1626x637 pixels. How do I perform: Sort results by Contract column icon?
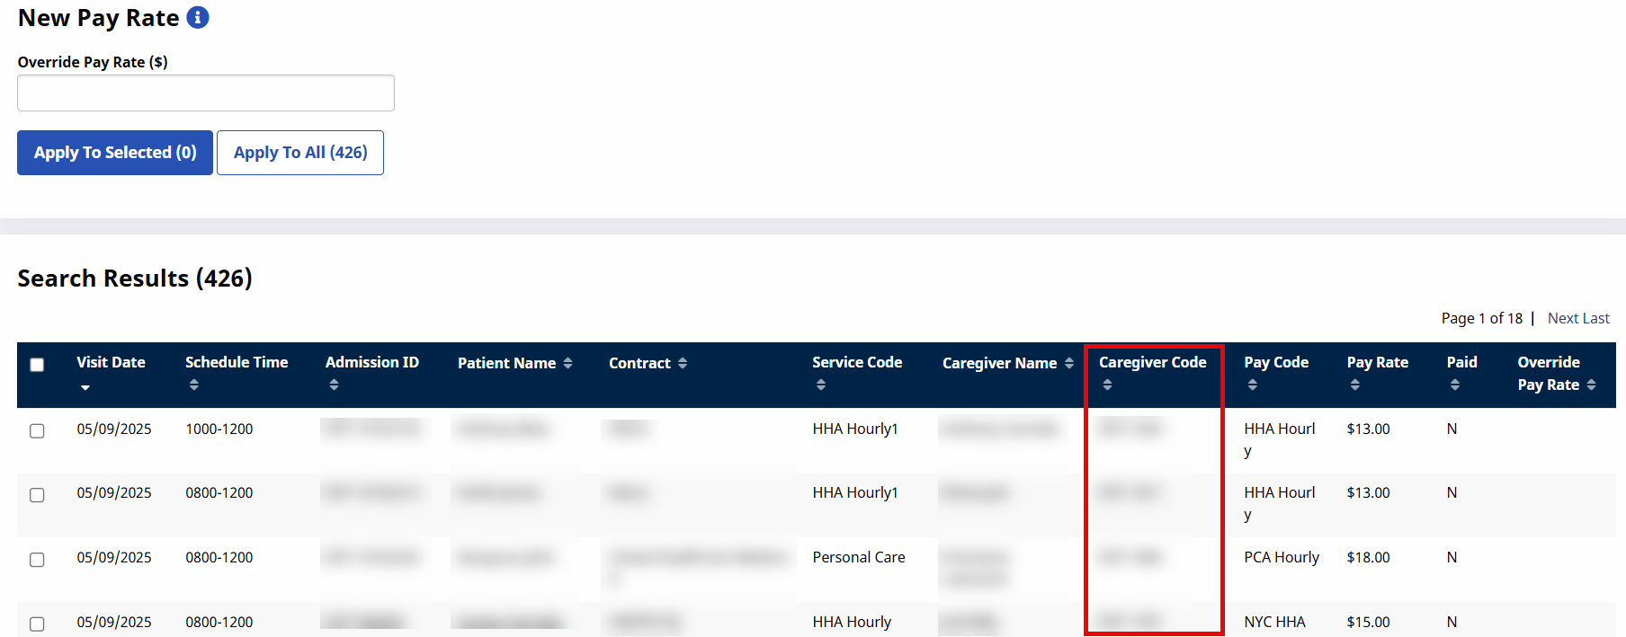(x=683, y=363)
